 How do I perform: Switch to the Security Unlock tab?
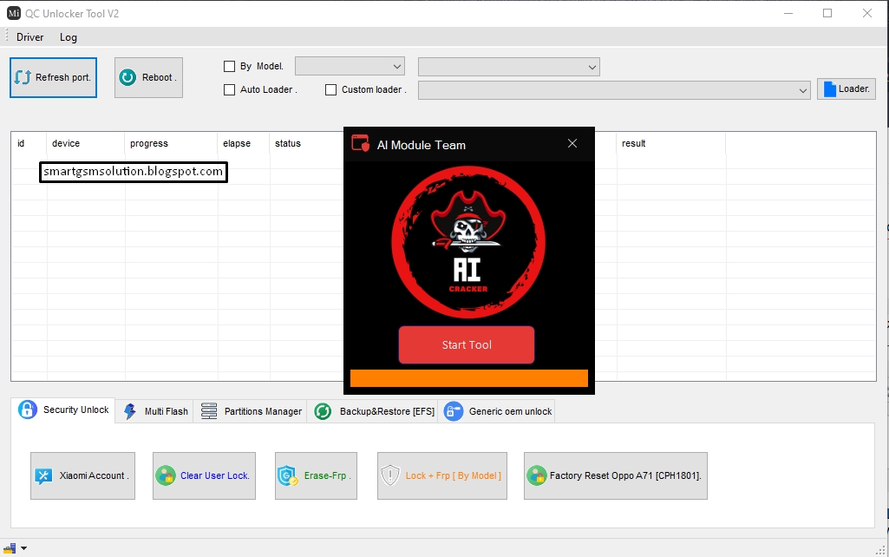coord(63,410)
